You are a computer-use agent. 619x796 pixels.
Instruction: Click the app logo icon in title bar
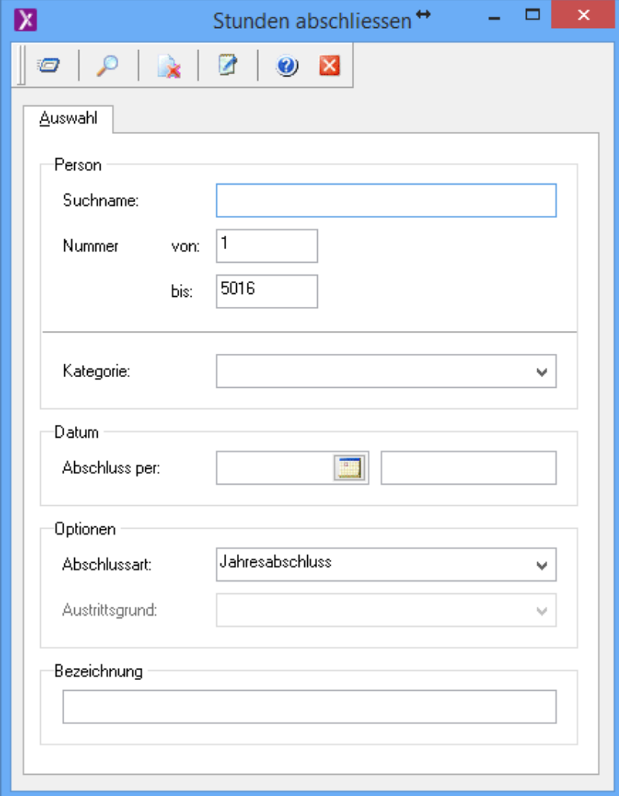(x=26, y=20)
